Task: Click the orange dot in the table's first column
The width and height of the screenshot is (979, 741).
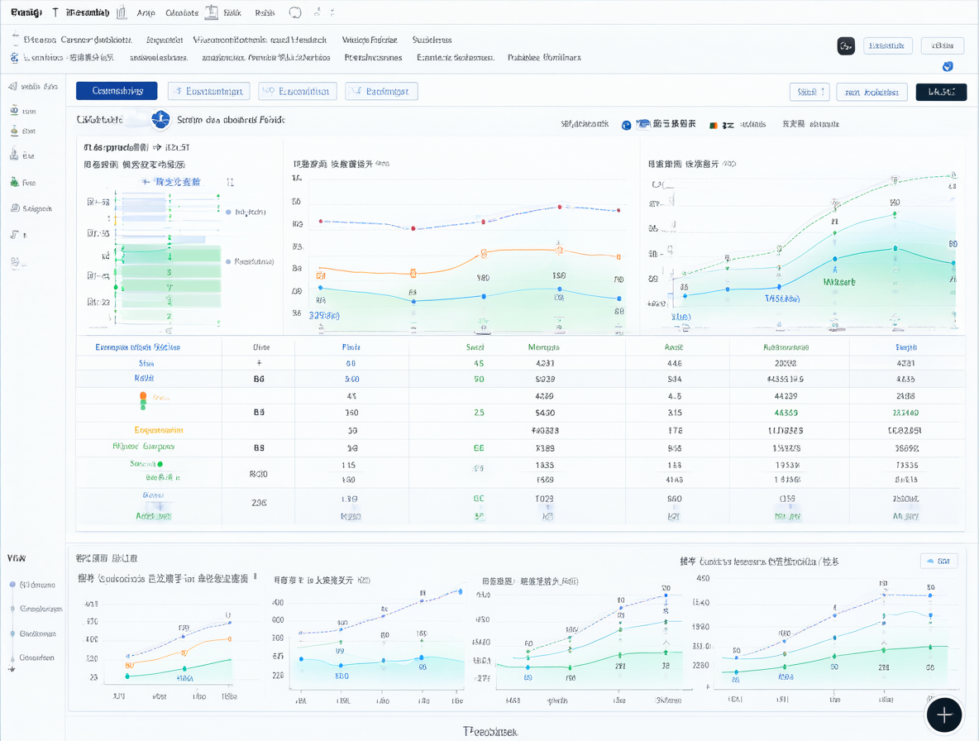Action: [143, 396]
